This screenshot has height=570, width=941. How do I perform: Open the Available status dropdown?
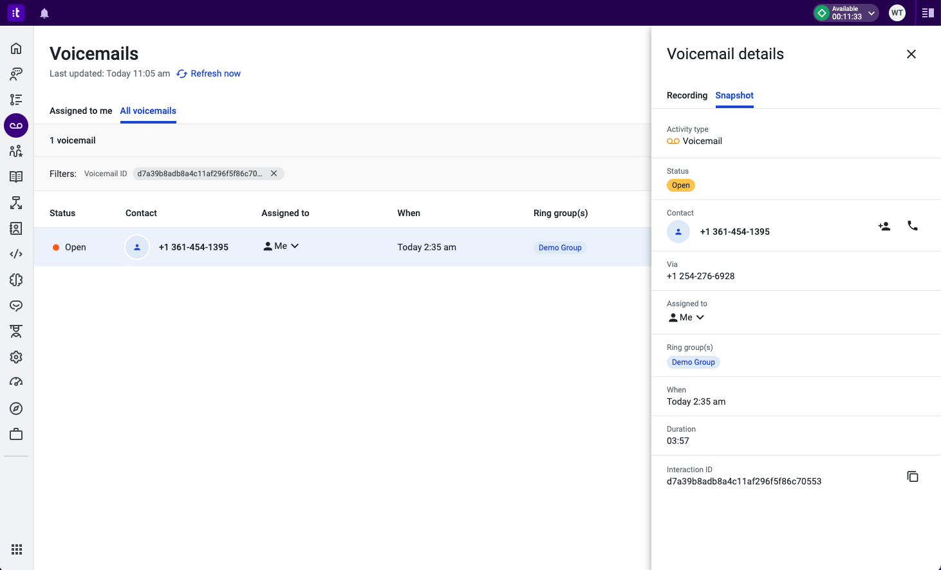[x=846, y=13]
